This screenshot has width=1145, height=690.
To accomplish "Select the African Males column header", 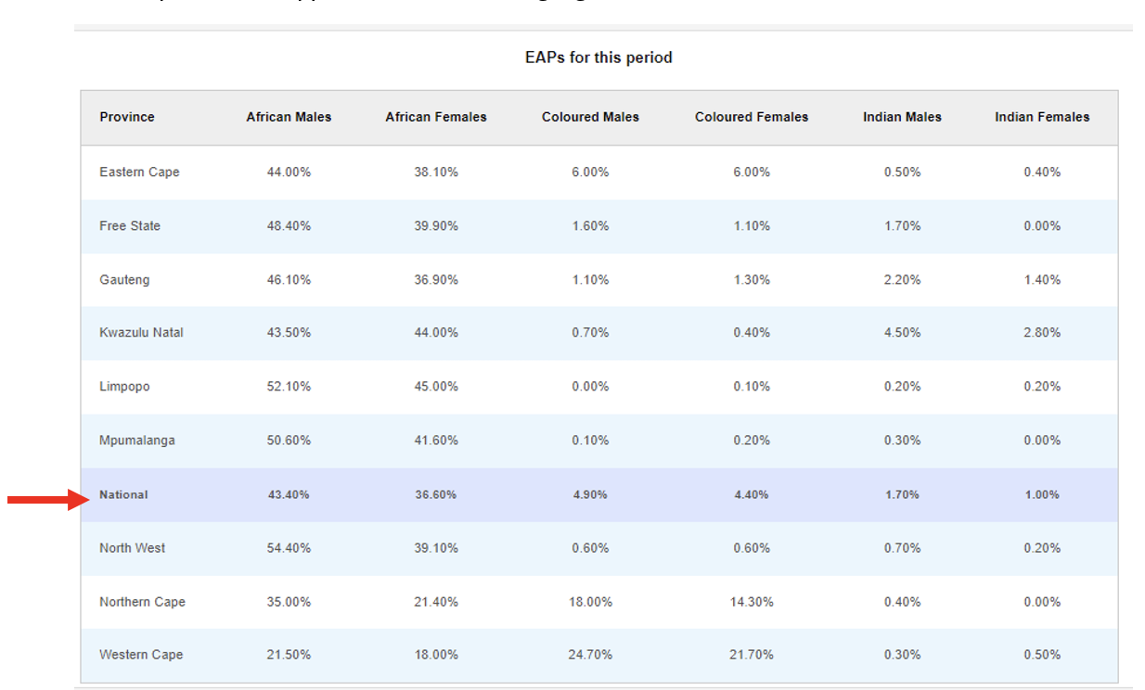I will pyautogui.click(x=289, y=117).
